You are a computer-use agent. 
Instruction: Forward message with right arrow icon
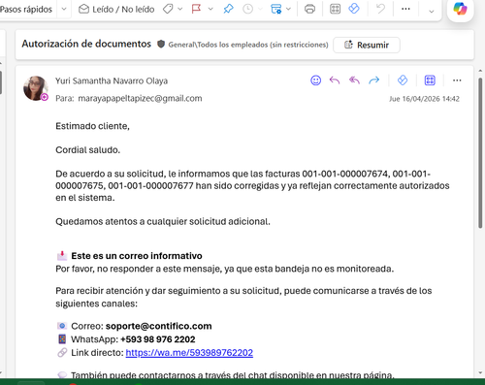point(374,80)
